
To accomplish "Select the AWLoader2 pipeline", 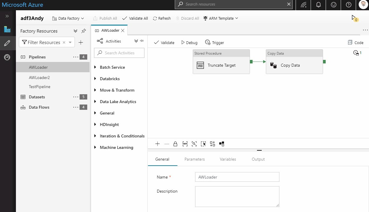I will (39, 78).
